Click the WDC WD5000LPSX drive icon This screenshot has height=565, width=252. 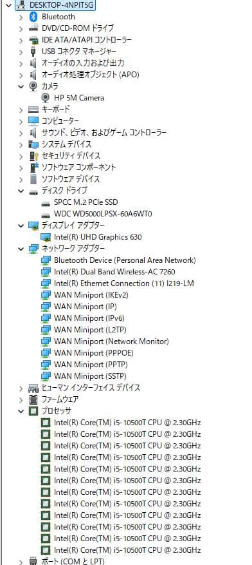click(46, 215)
